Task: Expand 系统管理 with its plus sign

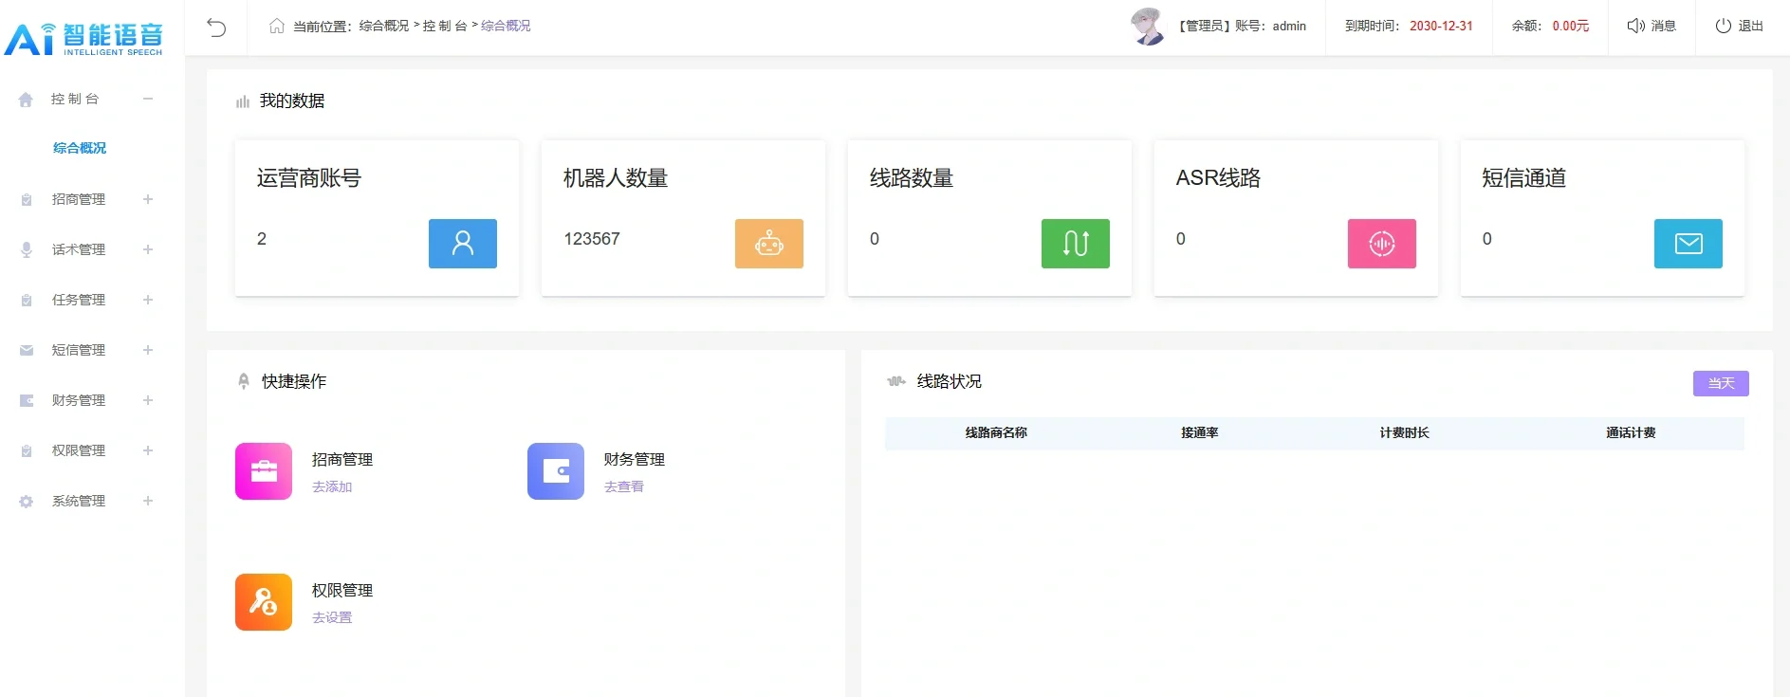Action: tap(148, 501)
